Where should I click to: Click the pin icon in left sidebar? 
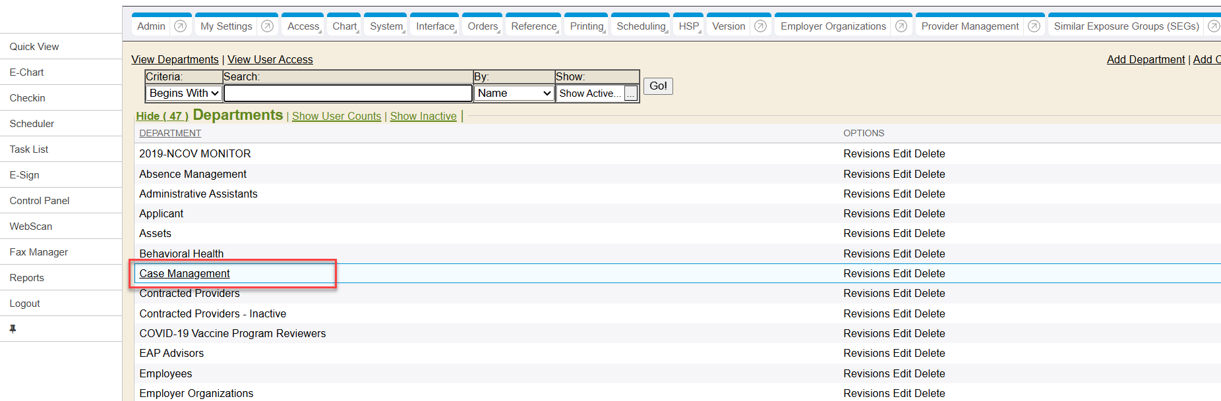coord(13,329)
